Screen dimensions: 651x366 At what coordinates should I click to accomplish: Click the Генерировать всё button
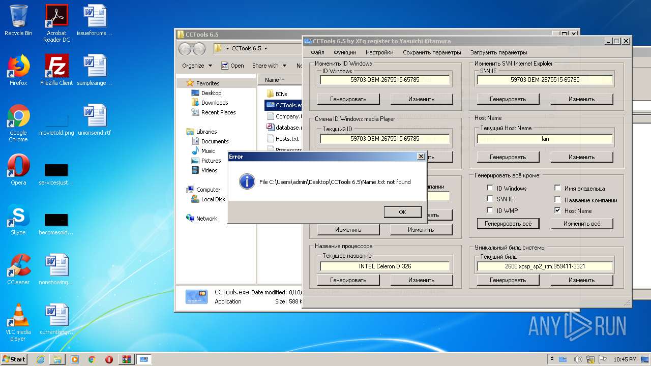click(x=508, y=224)
